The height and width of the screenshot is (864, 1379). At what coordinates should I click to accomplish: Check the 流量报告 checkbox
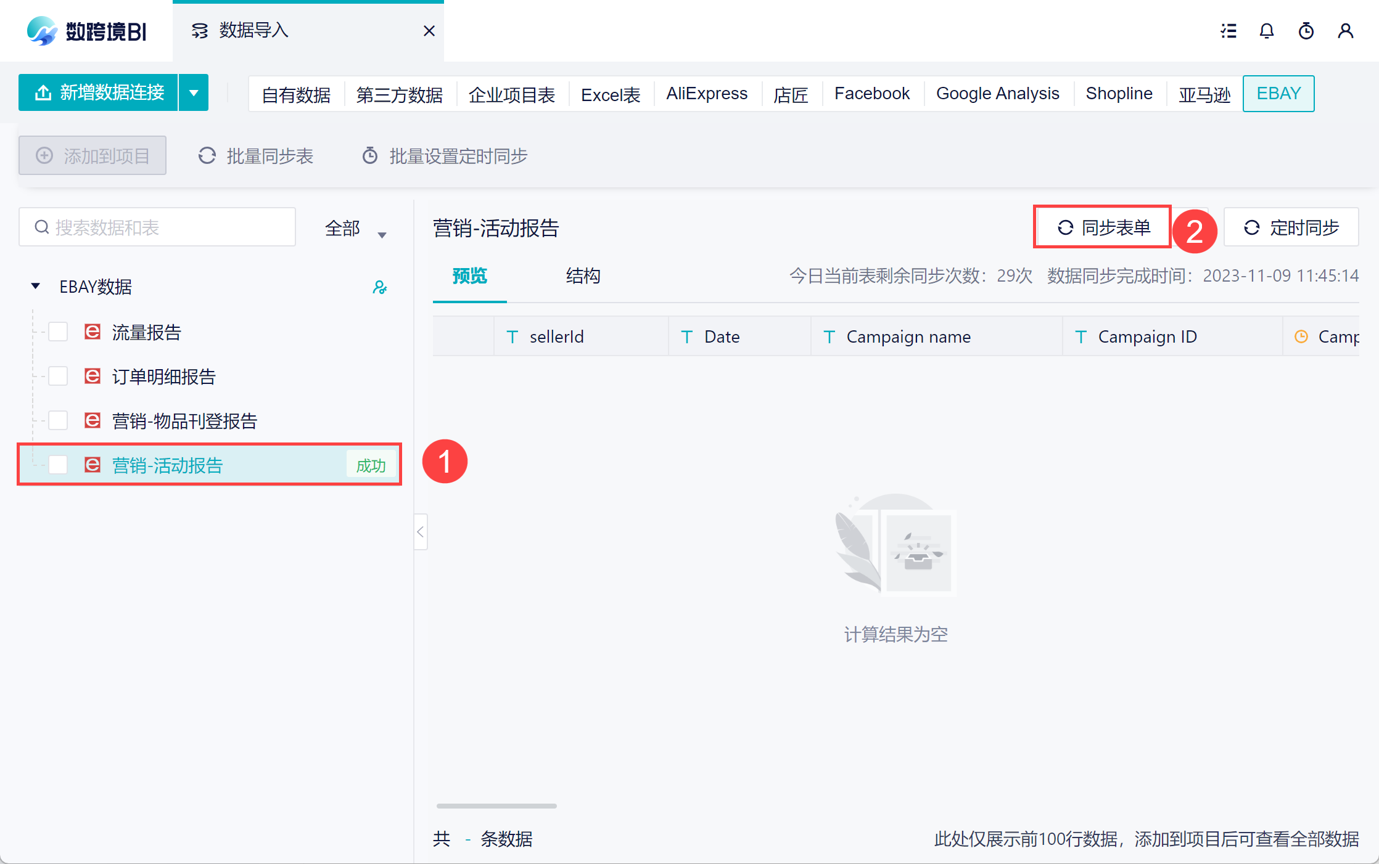pos(58,332)
